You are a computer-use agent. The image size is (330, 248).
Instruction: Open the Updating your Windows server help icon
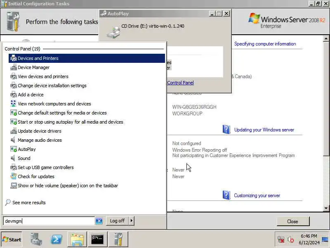pyautogui.click(x=226, y=129)
